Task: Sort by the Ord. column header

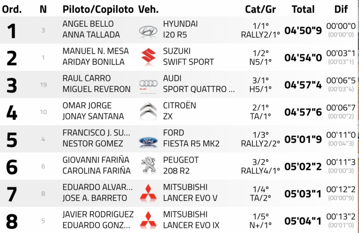Action: click(x=12, y=9)
